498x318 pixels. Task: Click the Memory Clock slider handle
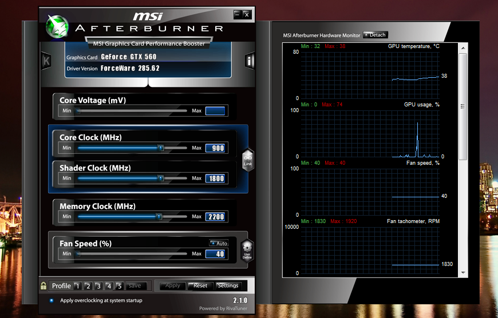tap(159, 216)
